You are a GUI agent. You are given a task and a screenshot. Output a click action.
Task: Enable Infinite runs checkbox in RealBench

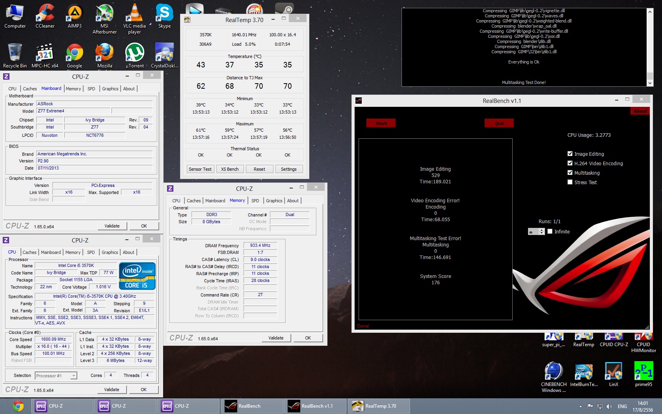pos(550,231)
